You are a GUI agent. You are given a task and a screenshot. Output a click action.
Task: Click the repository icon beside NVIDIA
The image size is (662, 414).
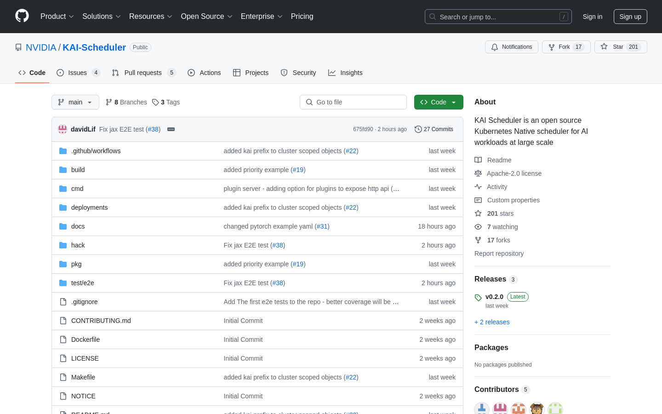18,47
